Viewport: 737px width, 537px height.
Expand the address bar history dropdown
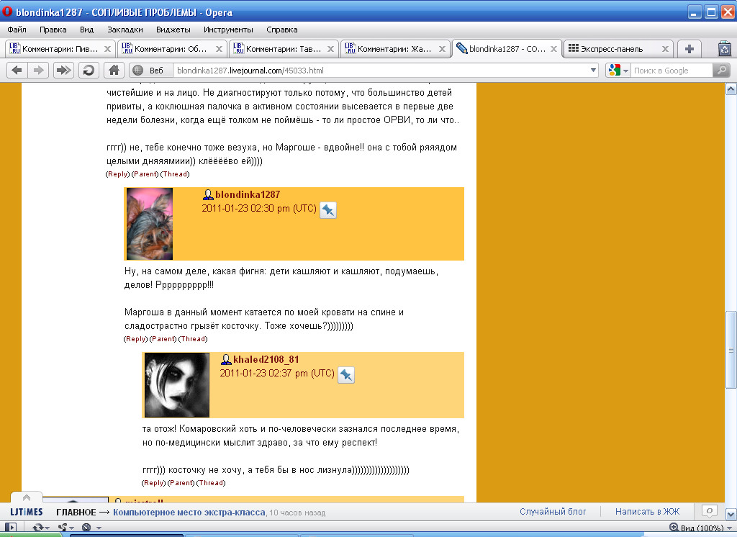[593, 71]
